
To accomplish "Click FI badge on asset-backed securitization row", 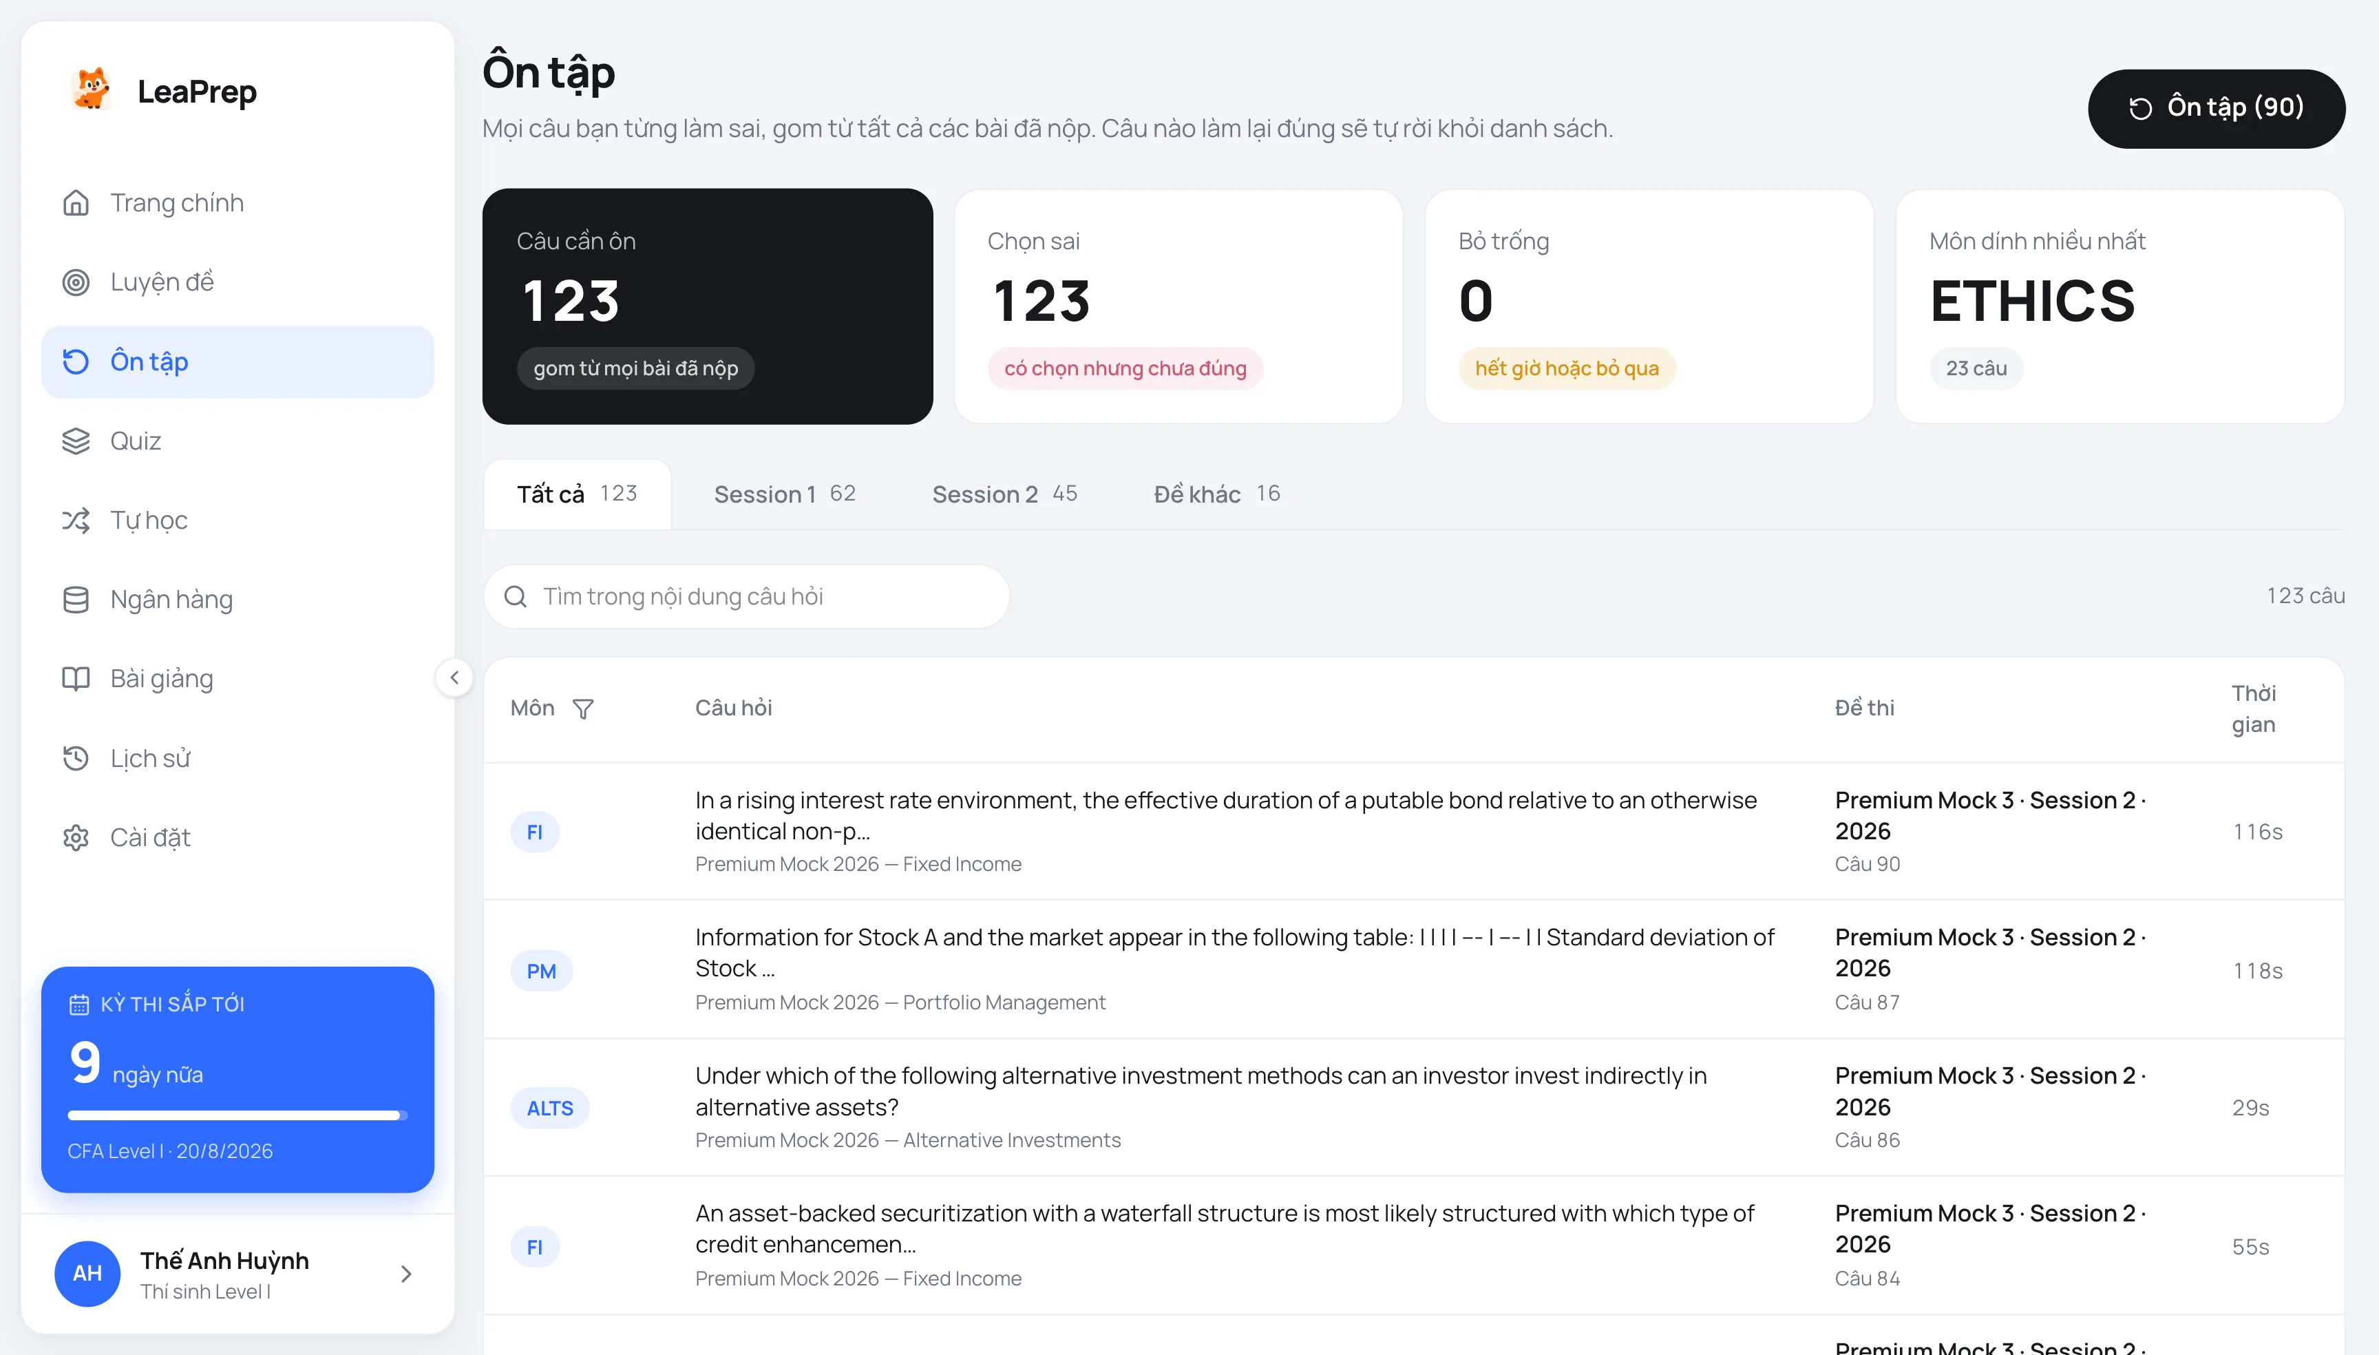I will 535,1247.
